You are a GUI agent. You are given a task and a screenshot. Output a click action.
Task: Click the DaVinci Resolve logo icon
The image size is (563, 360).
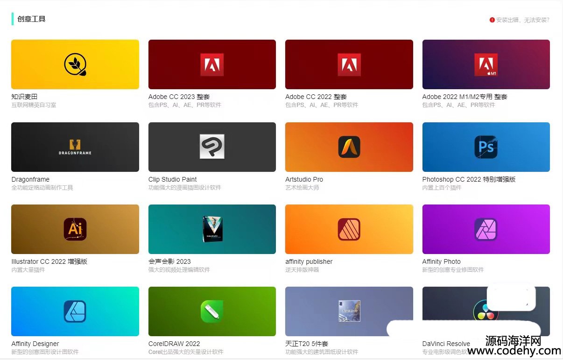click(486, 311)
